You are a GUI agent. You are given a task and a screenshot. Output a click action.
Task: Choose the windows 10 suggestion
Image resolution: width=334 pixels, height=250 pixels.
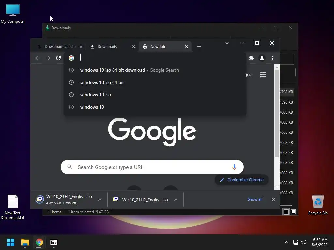click(155, 107)
